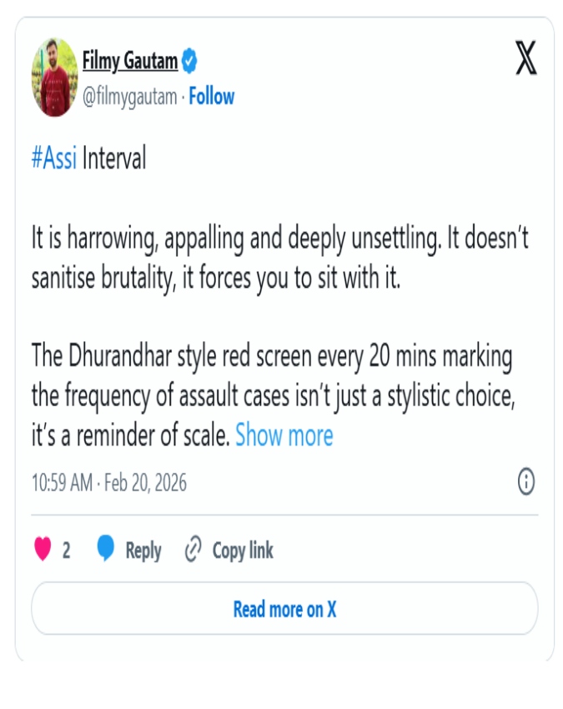Click the blue reply speech bubble icon

(x=106, y=550)
